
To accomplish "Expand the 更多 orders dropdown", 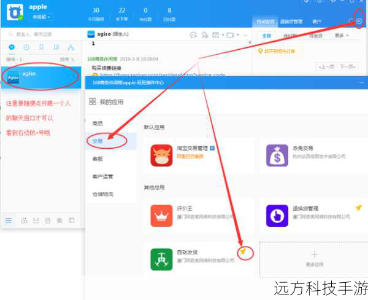I will 342,36.
